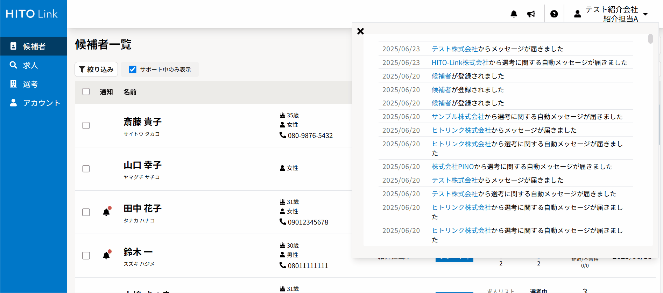The image size is (663, 293).
Task: Tick the select-all checkbox in table header
Action: click(x=86, y=91)
